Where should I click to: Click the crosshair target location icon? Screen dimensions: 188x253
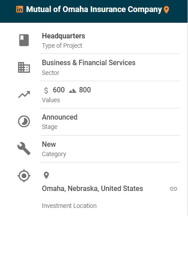pos(24,176)
